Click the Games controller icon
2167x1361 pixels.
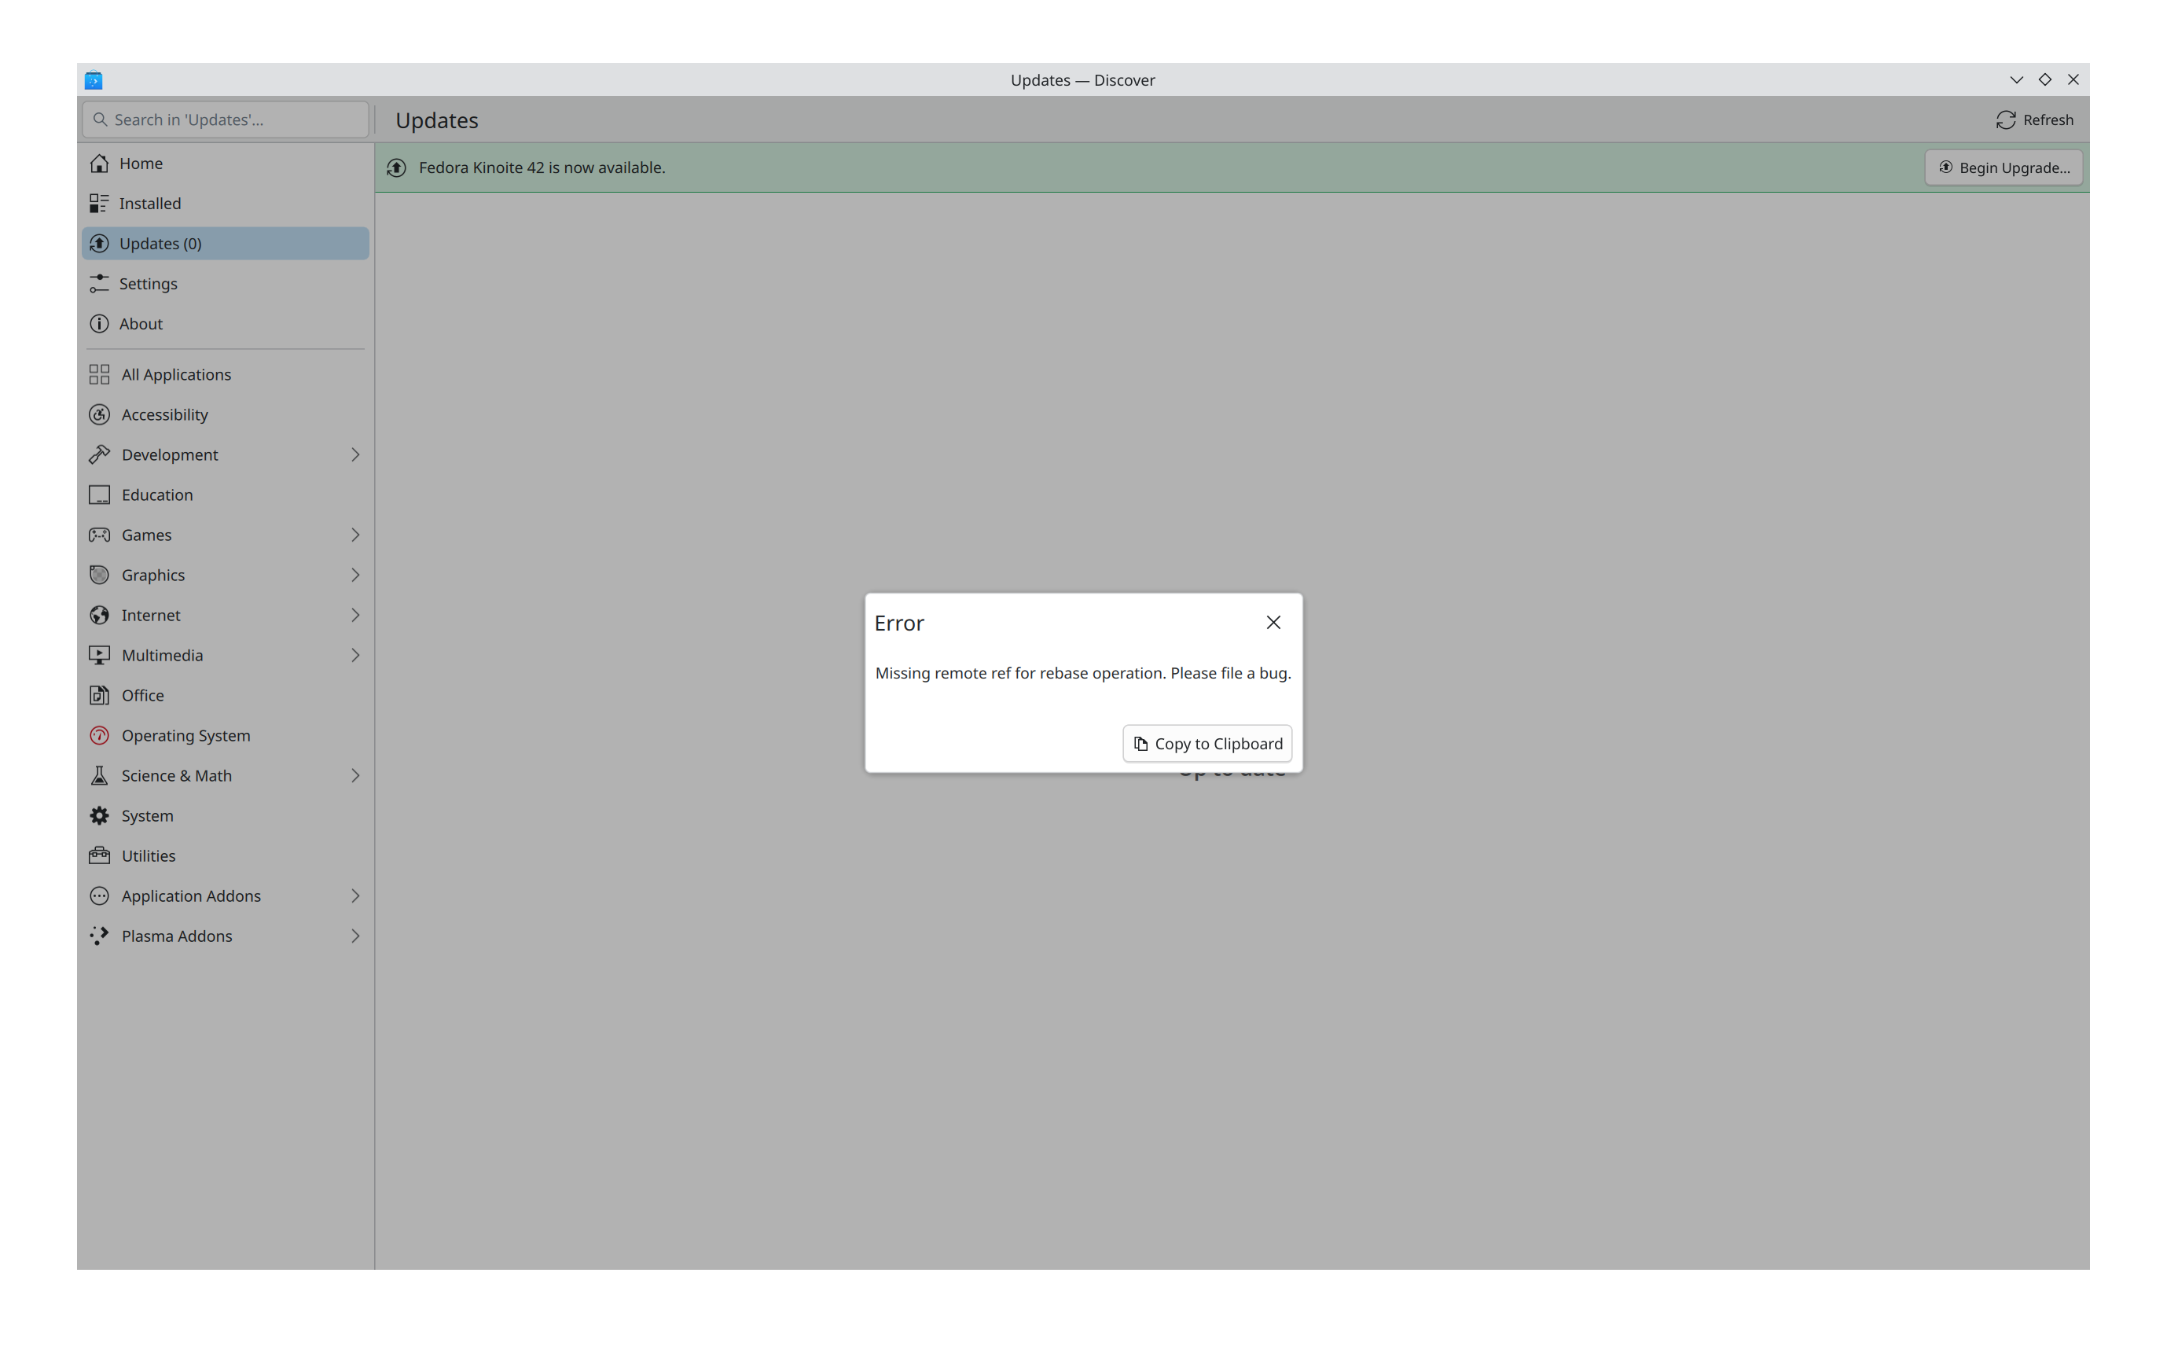tap(99, 535)
